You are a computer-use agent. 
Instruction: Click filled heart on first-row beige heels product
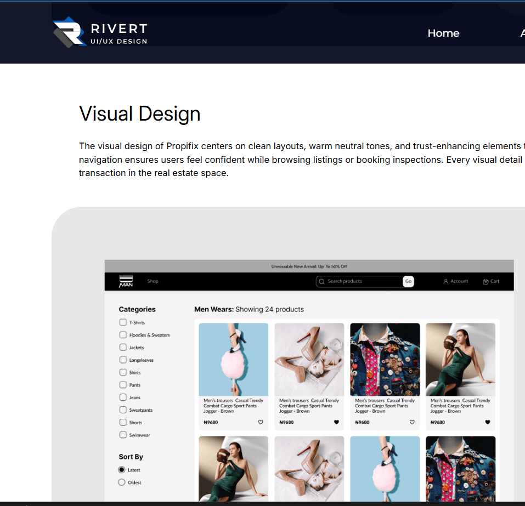[336, 422]
